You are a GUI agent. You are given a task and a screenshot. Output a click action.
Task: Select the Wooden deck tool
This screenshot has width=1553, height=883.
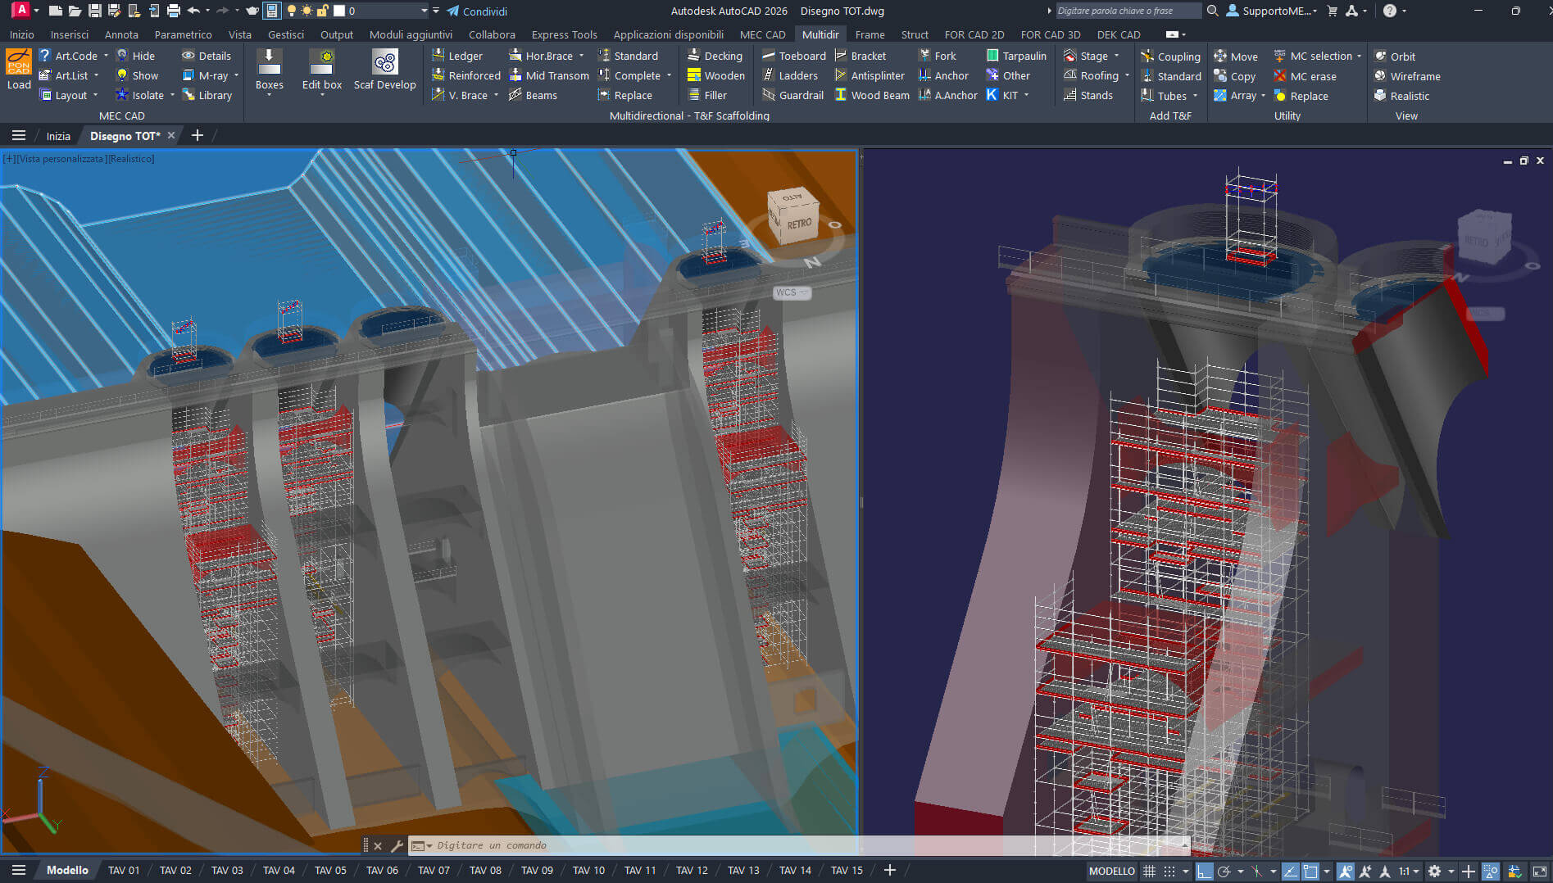(716, 75)
